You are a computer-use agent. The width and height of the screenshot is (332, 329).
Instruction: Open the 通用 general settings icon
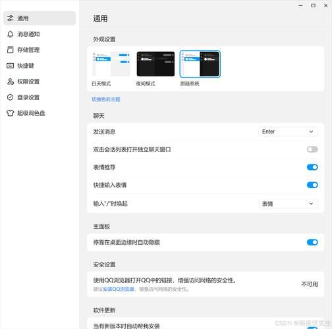[x=11, y=18]
